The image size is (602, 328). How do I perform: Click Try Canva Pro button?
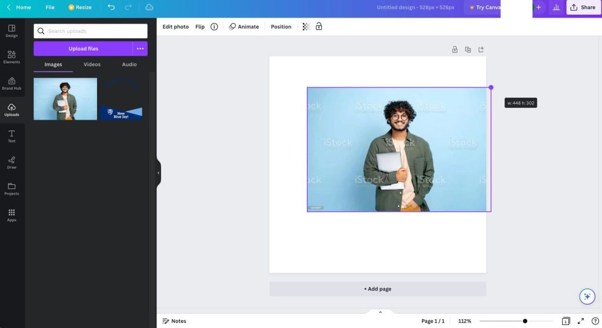coord(484,7)
